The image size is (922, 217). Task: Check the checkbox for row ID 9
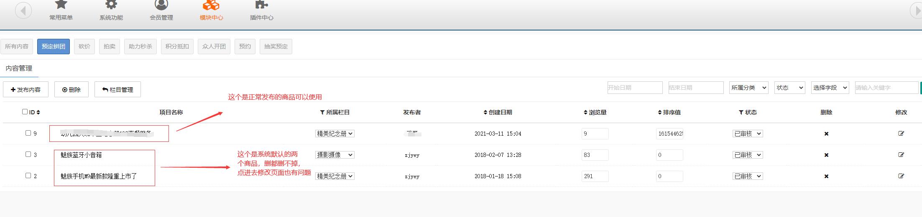point(28,133)
